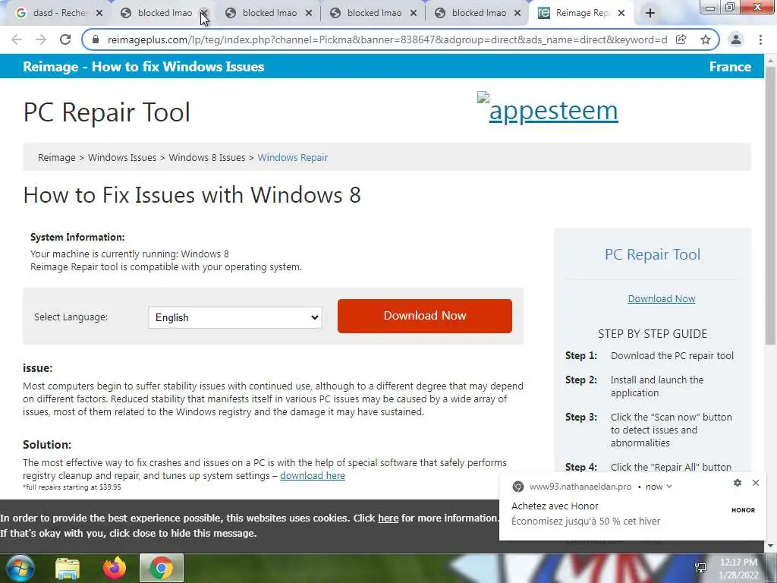Open the appesteem link
The height and width of the screenshot is (583, 777).
553,110
